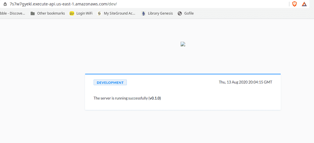Screen dimensions: 314x143
Task: Focus the amazonaws.com URL address field
Action: 63,4
